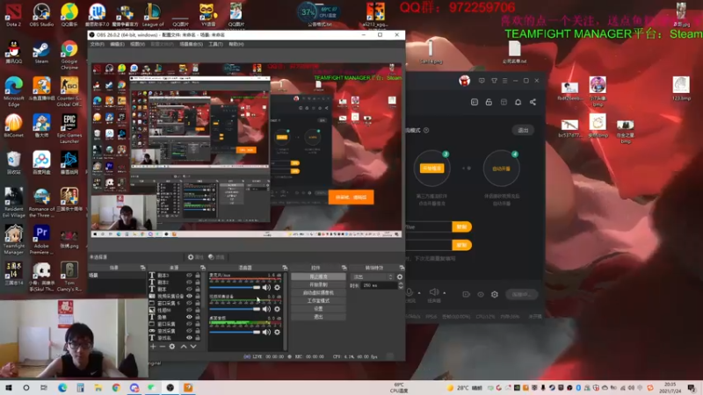
Task: Adjust the 桌面音频 volume slider
Action: (x=235, y=332)
